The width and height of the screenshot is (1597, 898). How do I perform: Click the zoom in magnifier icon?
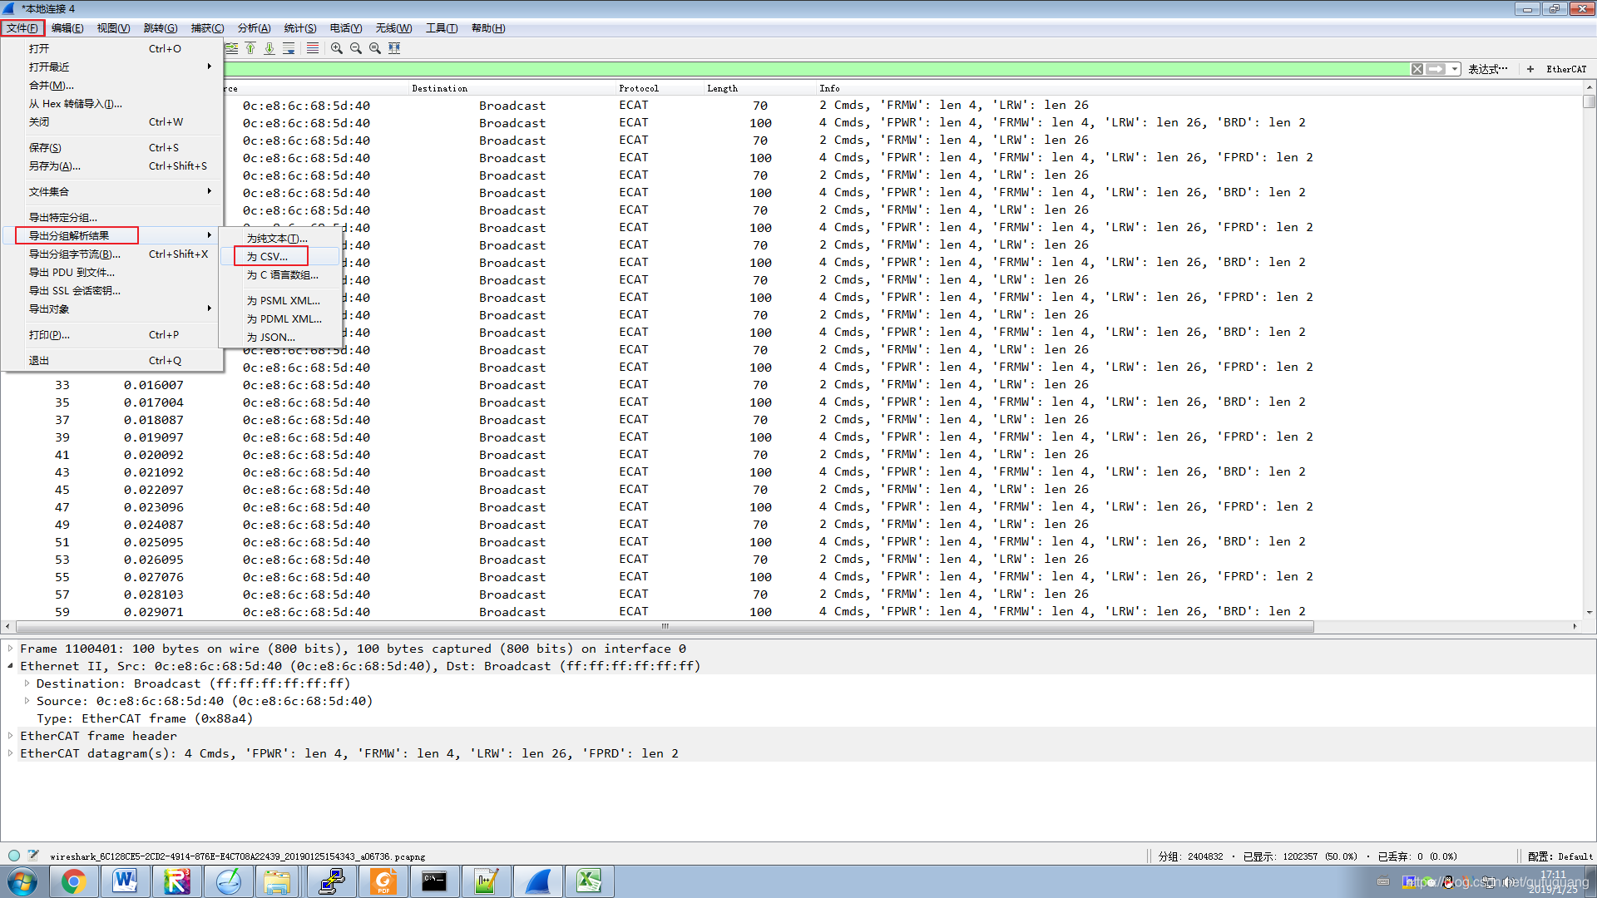pyautogui.click(x=336, y=48)
